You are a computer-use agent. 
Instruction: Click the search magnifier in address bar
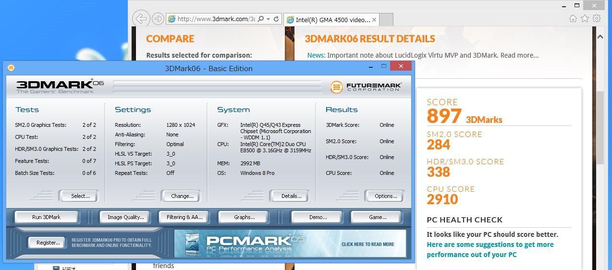coord(260,19)
